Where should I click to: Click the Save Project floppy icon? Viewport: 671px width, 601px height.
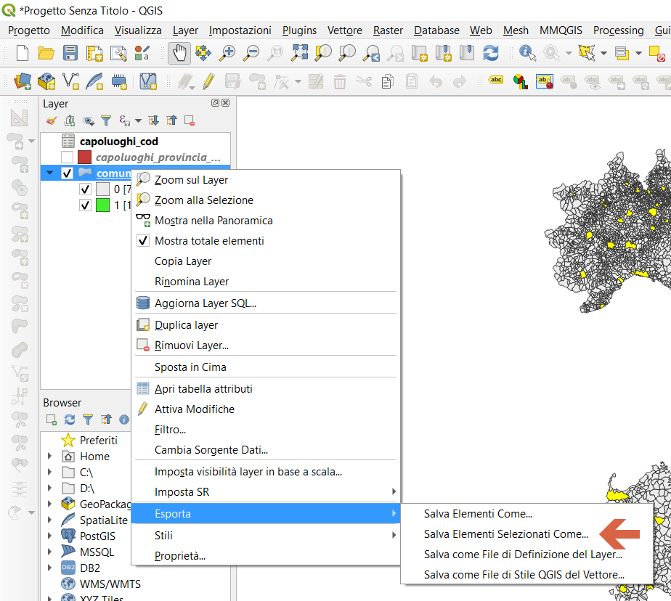70,53
